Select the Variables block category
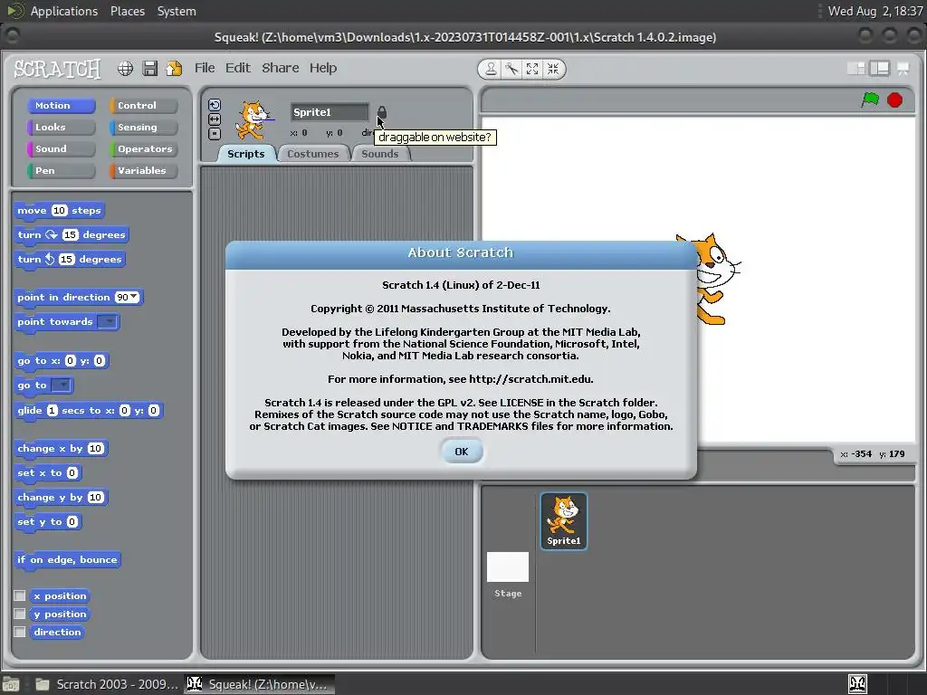 tap(143, 170)
